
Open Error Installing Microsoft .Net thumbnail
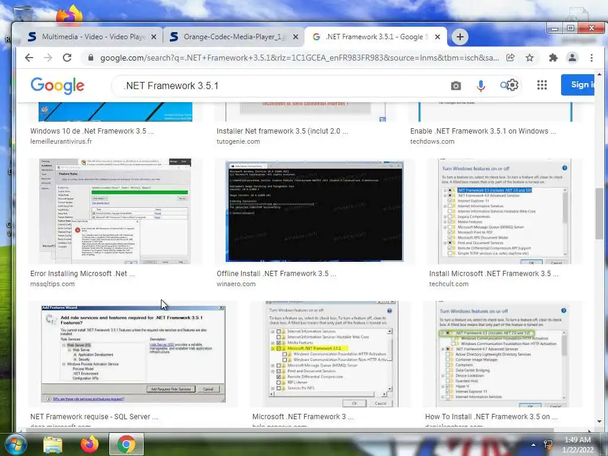click(x=115, y=211)
